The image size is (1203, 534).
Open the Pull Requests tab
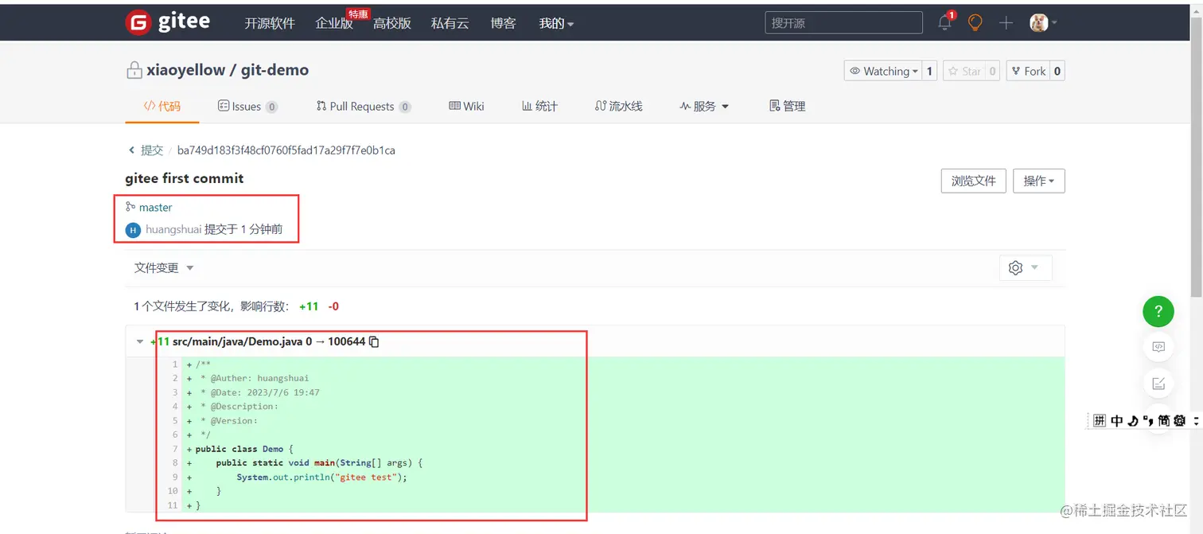point(364,106)
